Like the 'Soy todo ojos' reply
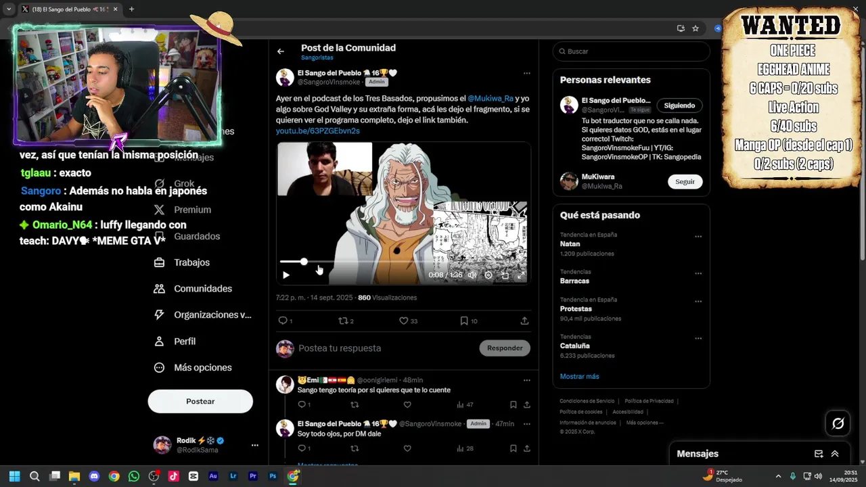 407,448
